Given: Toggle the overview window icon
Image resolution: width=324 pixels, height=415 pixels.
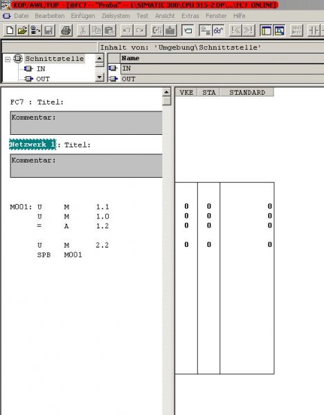Looking at the screenshot, I should [x=266, y=30].
